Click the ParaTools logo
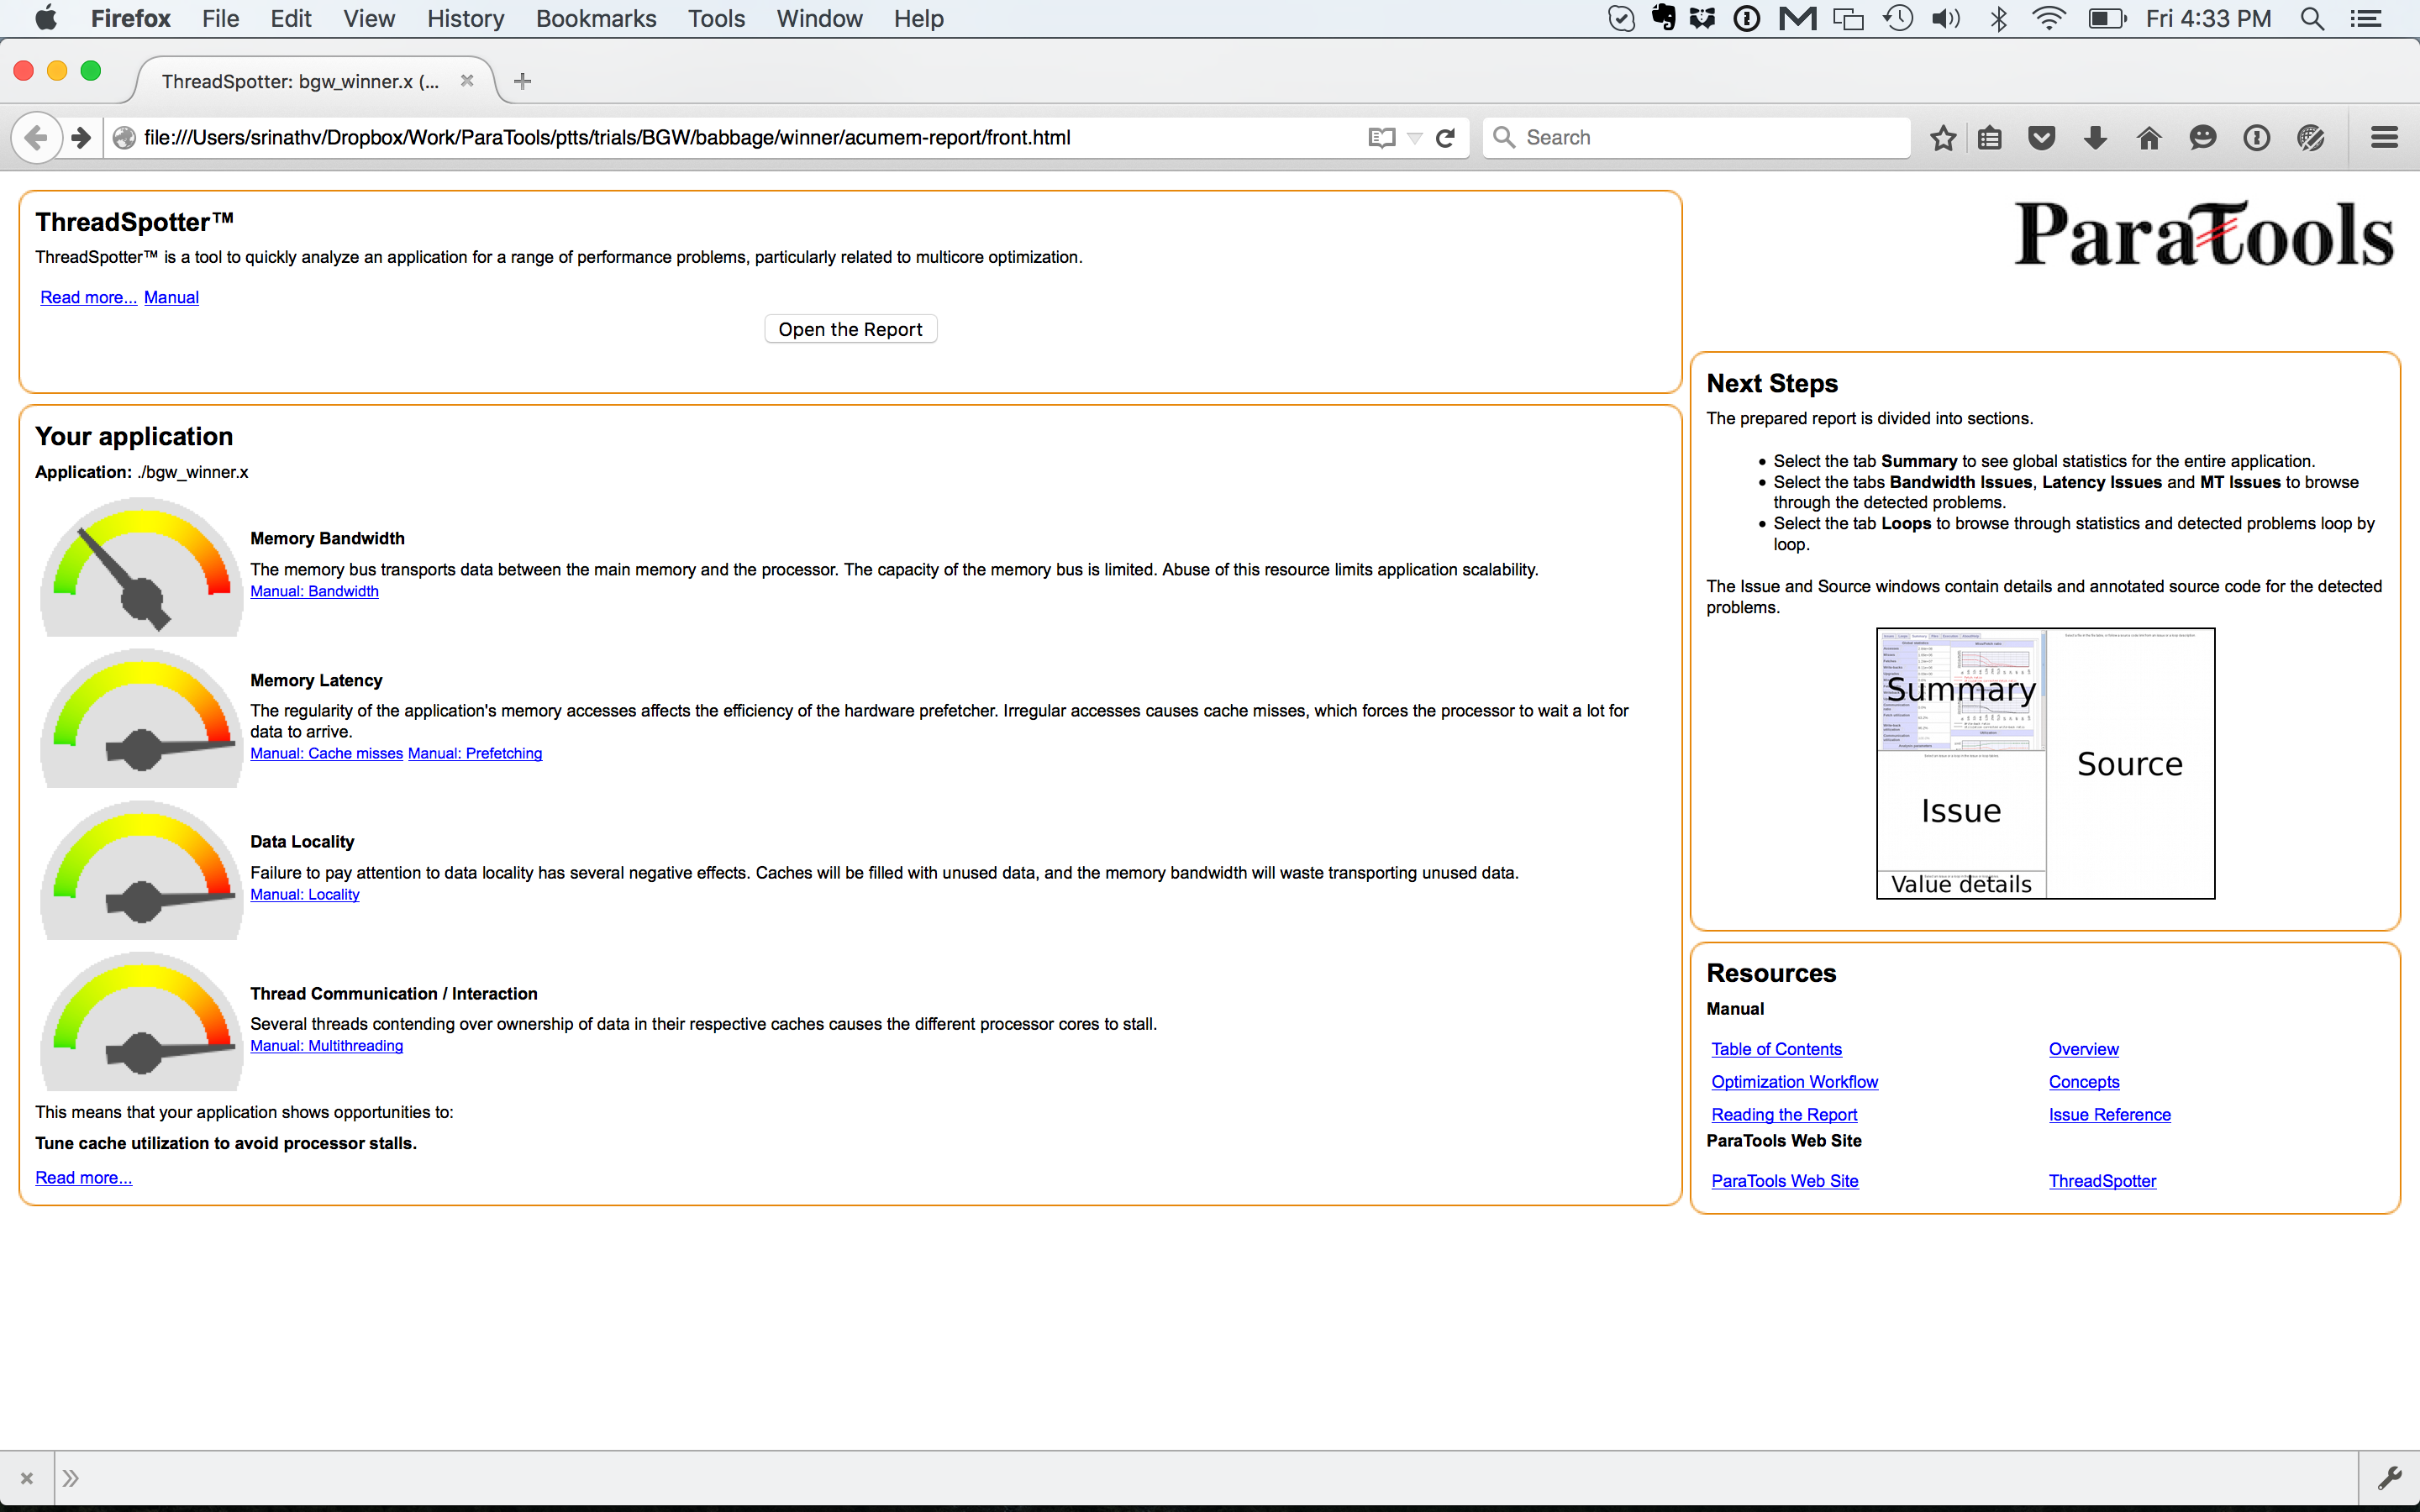 pos(2203,234)
